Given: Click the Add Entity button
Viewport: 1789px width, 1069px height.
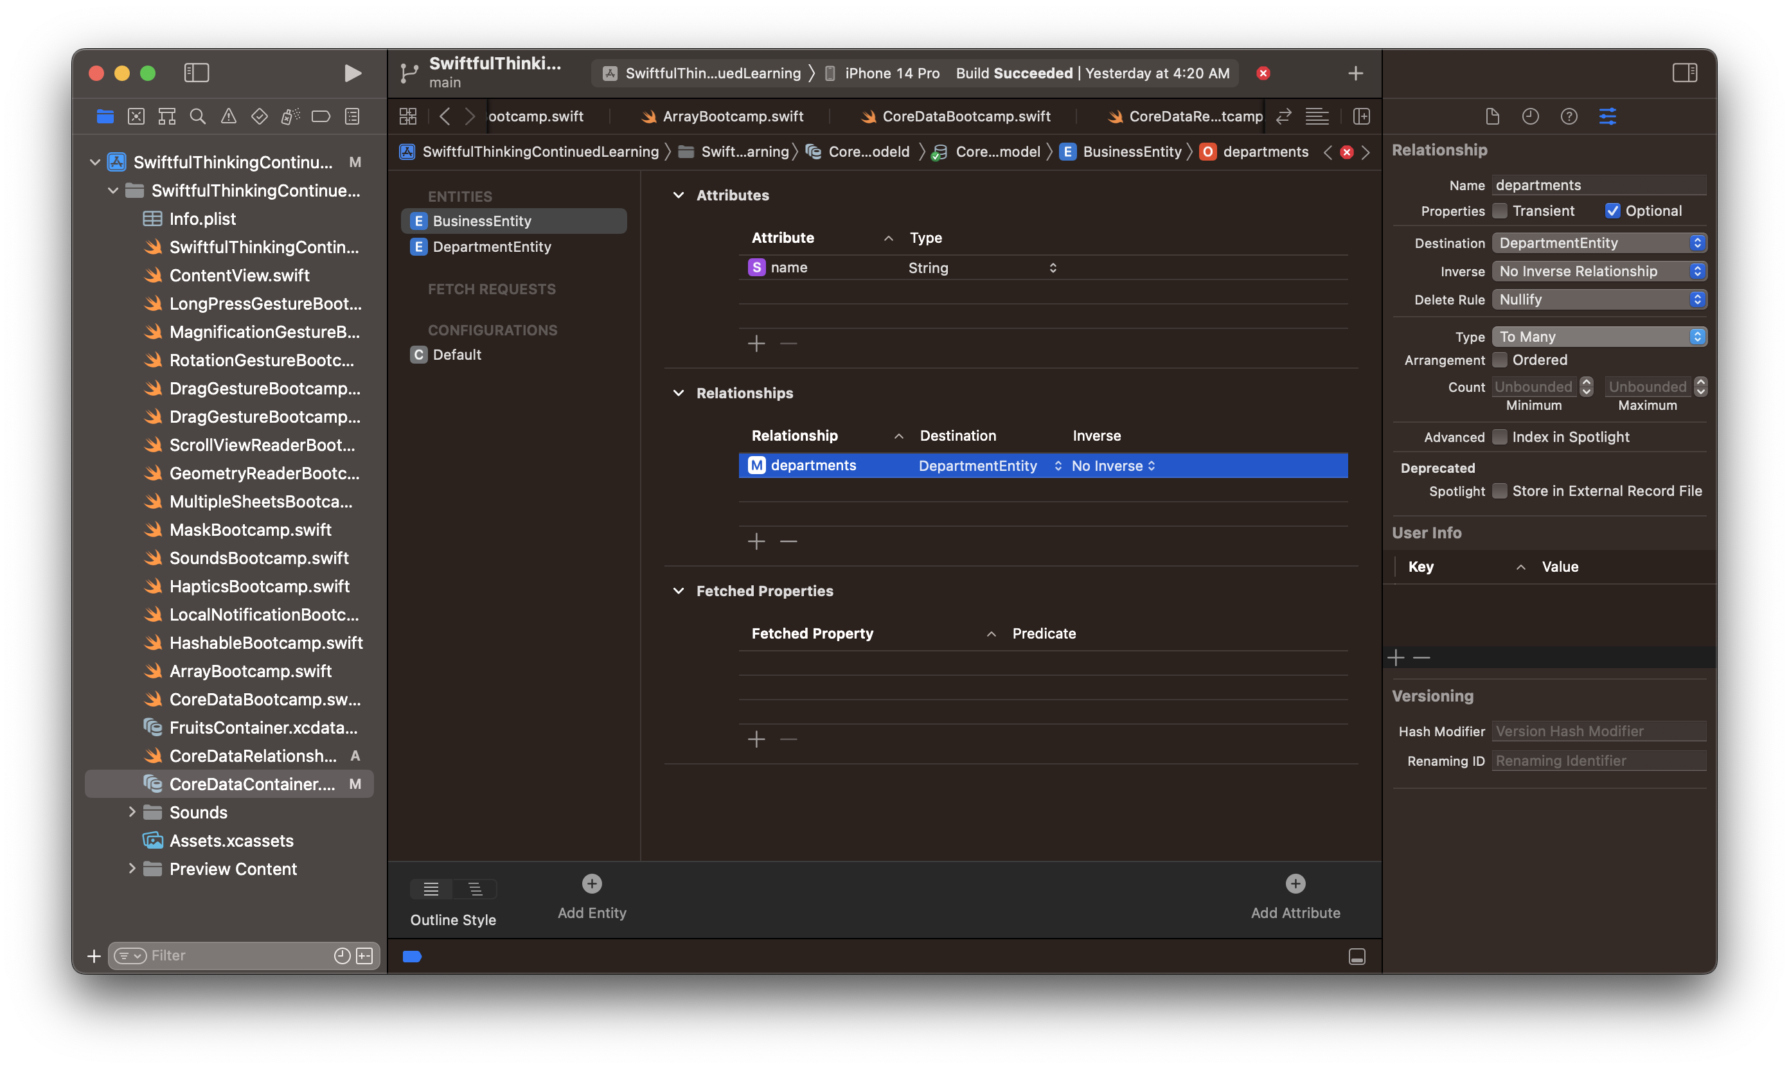Looking at the screenshot, I should pyautogui.click(x=592, y=882).
